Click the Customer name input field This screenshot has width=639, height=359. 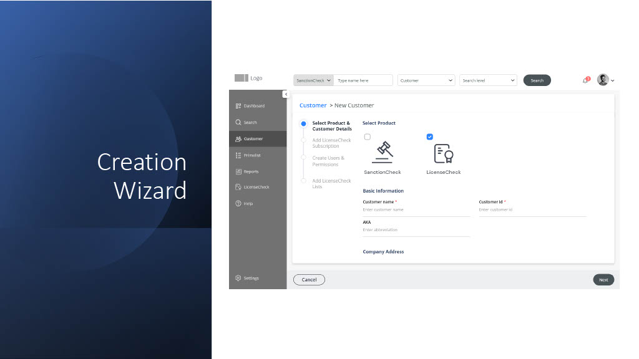416,210
